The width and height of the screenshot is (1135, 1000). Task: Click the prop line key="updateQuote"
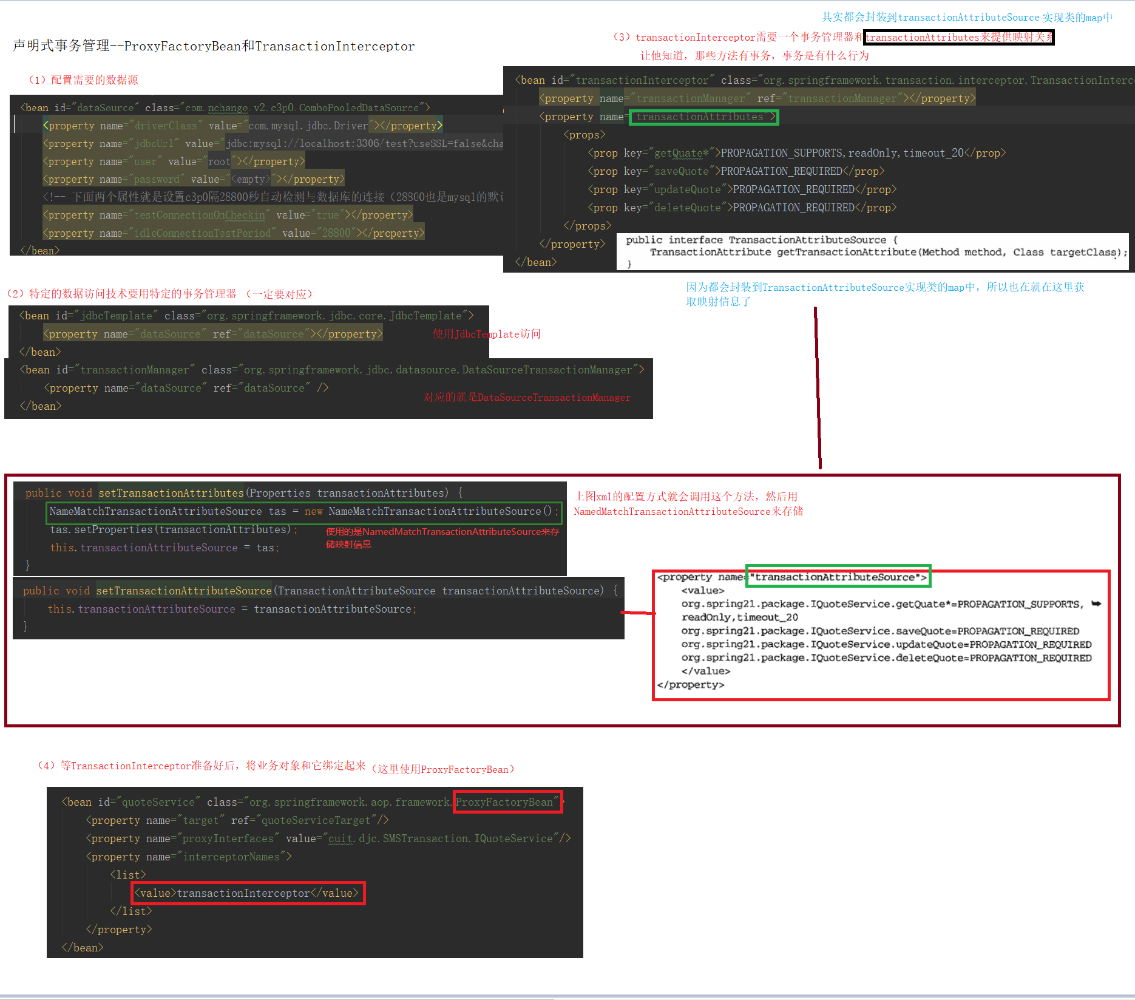point(742,189)
